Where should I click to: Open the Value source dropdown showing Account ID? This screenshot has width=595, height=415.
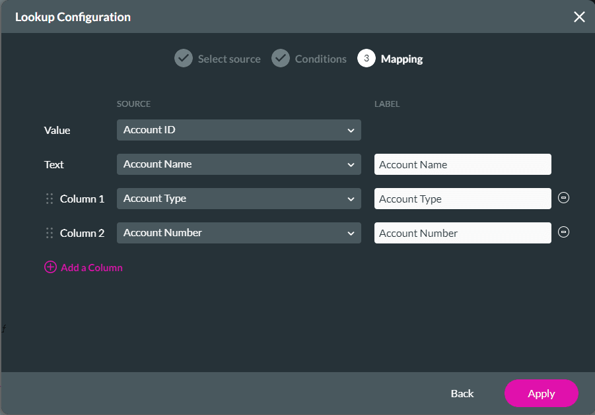click(x=238, y=129)
